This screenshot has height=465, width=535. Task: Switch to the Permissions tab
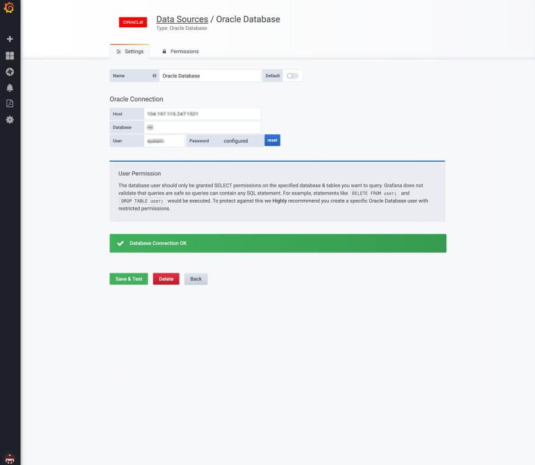181,52
